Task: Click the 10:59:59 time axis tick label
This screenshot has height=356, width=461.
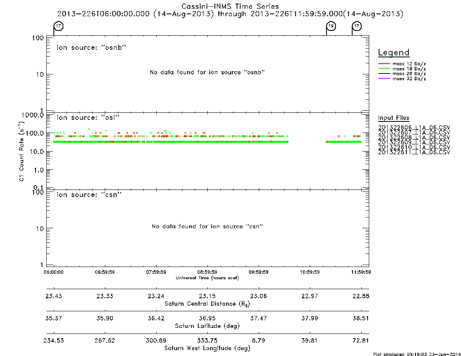Action: pyautogui.click(x=309, y=272)
